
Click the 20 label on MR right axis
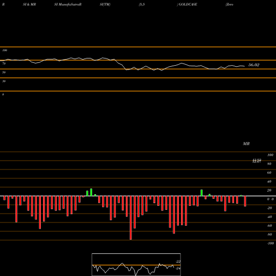(x=269, y=190)
